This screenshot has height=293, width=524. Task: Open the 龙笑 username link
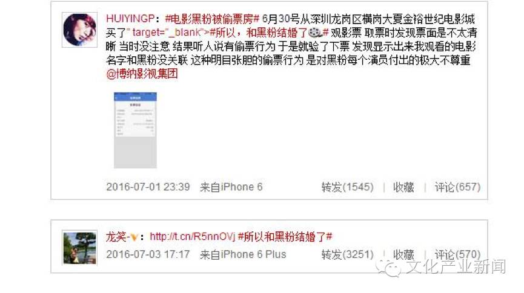pos(118,237)
